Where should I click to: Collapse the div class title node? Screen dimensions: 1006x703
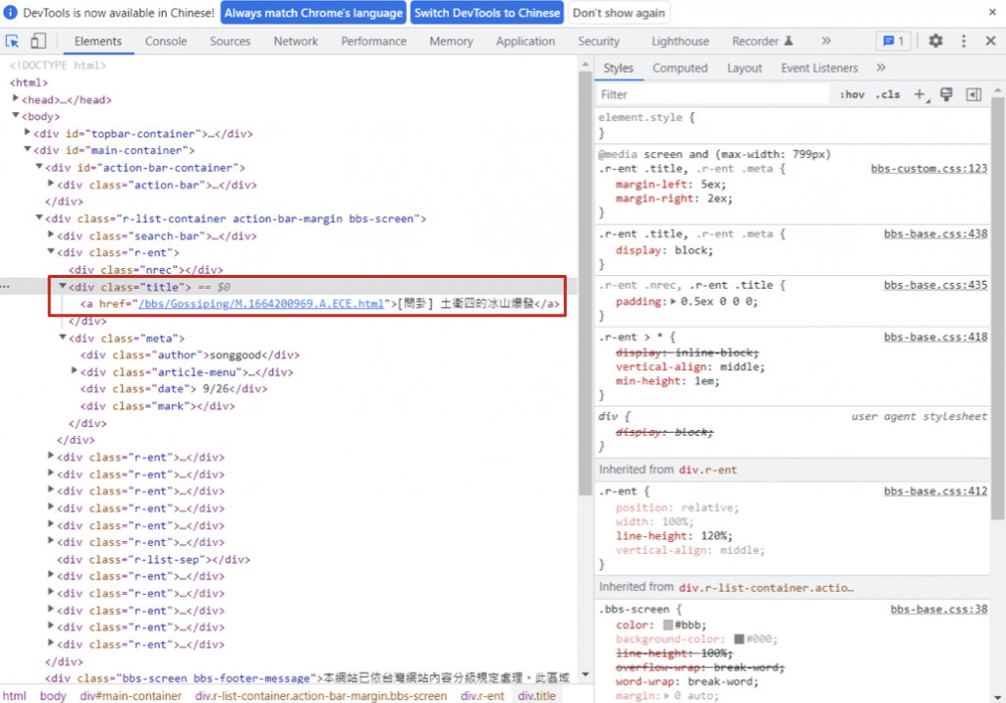(x=62, y=286)
